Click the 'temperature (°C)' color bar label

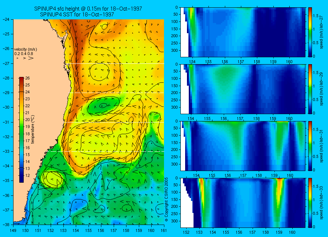33,129
